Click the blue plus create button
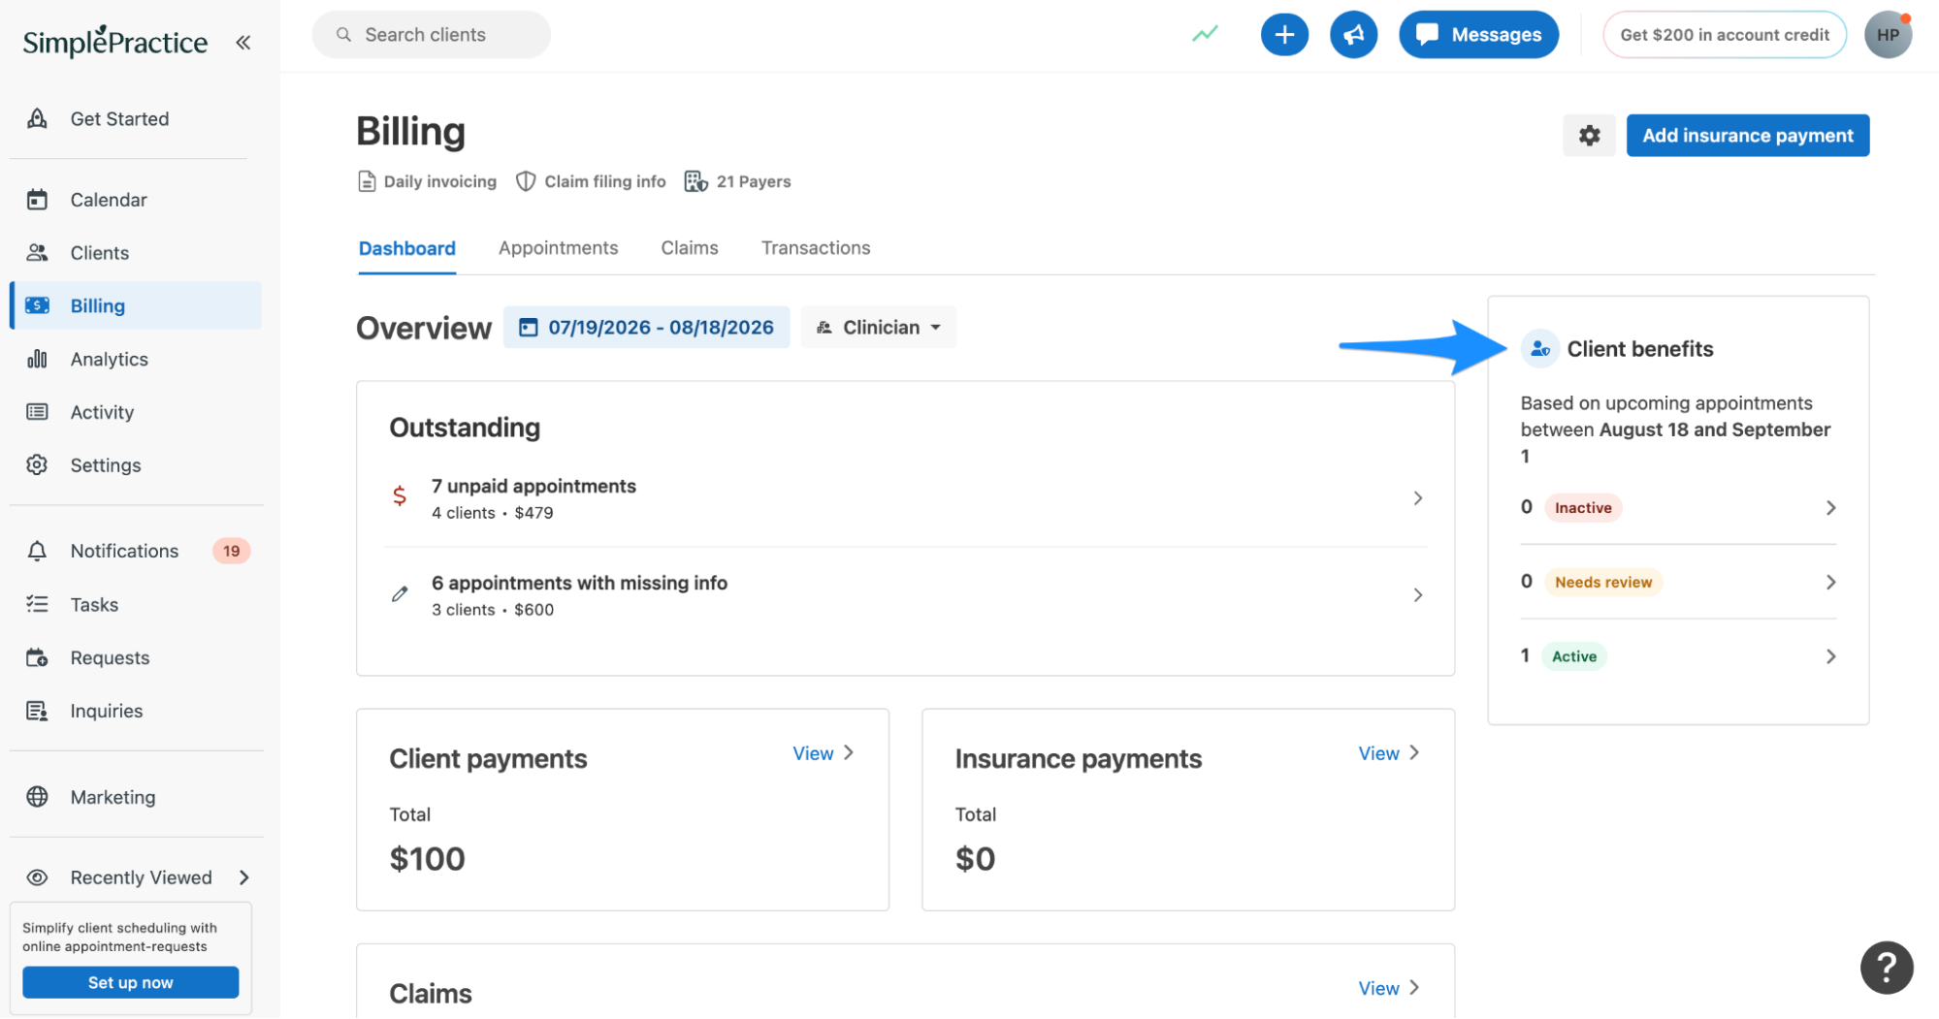 1284,35
